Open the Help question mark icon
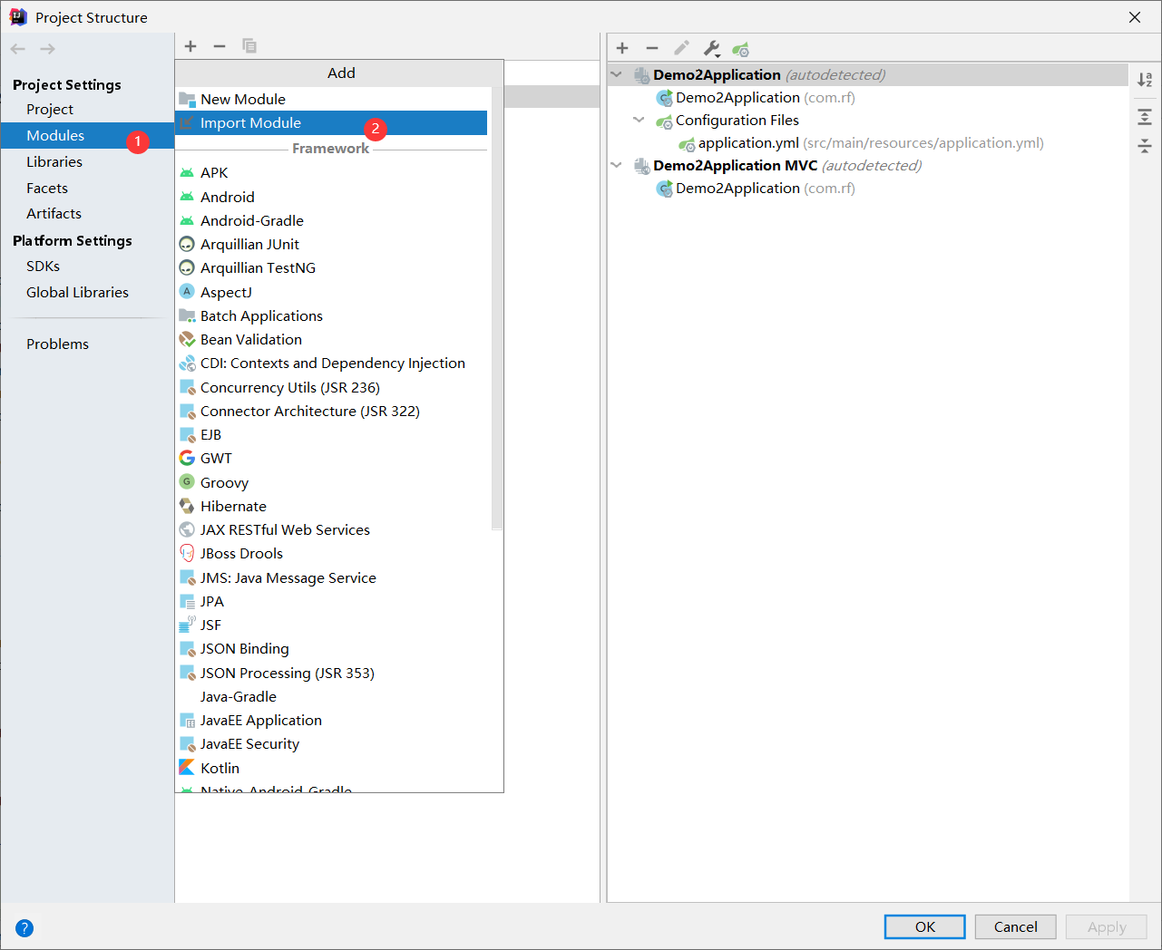 (24, 927)
